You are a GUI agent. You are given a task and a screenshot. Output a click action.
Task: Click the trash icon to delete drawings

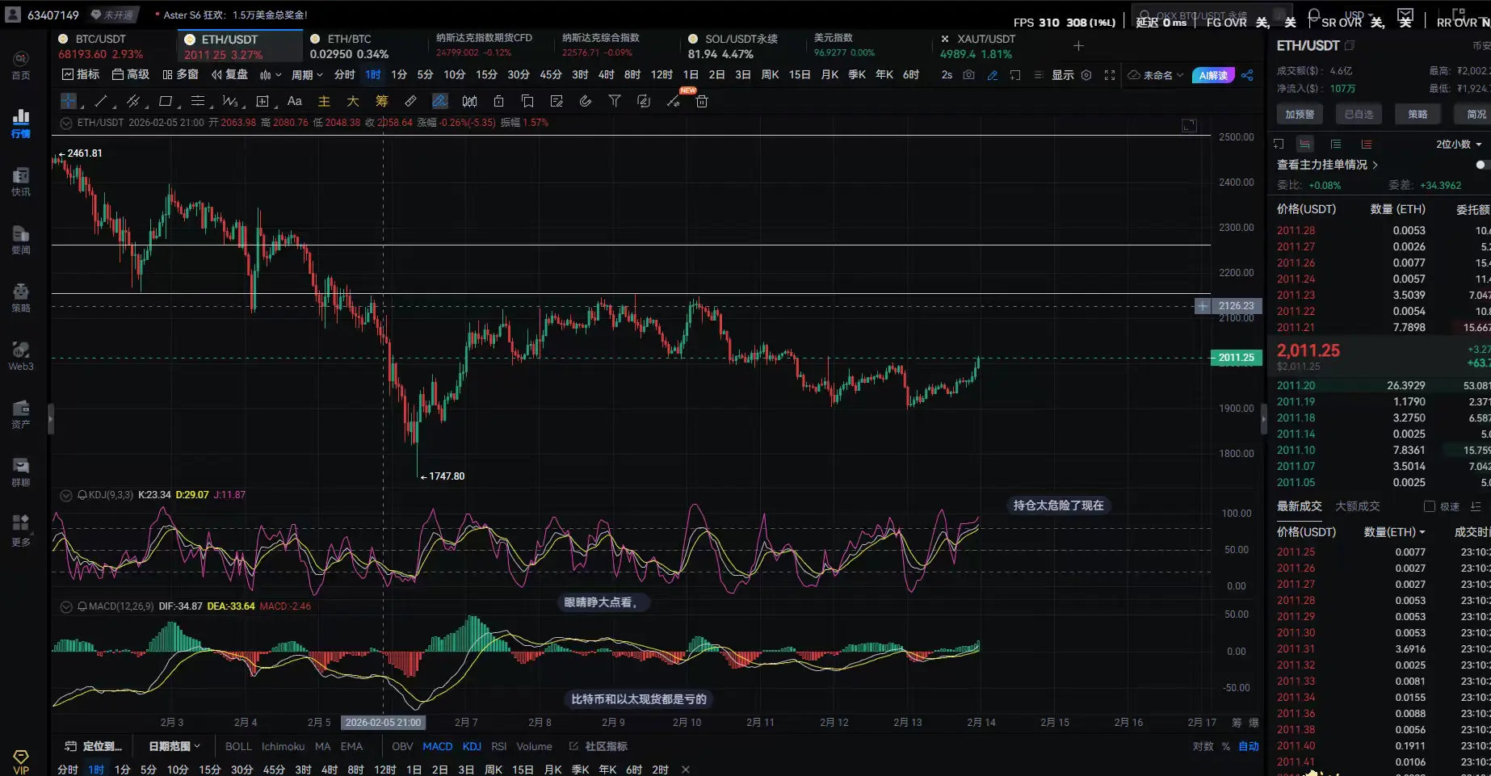pos(702,101)
